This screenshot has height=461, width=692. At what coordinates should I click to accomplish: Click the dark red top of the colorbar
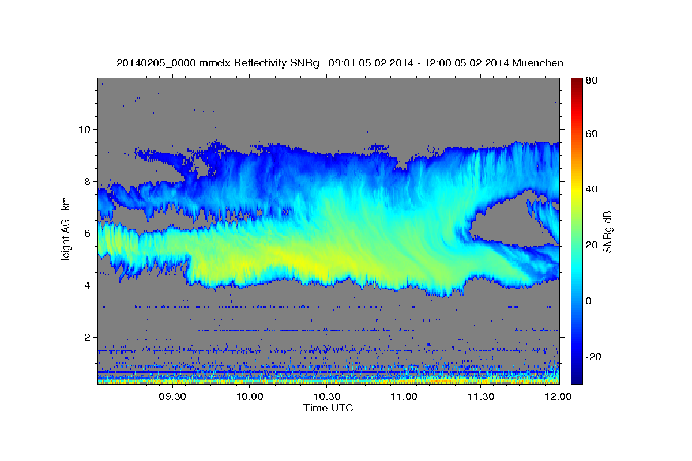[577, 84]
